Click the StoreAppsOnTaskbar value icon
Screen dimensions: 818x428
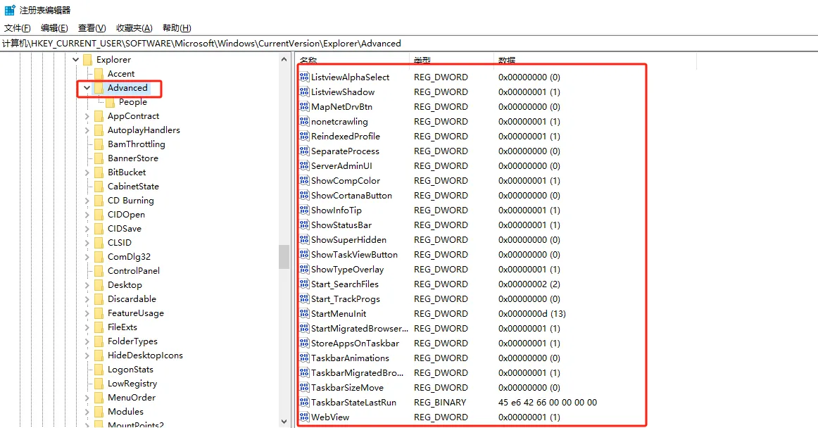coord(305,344)
